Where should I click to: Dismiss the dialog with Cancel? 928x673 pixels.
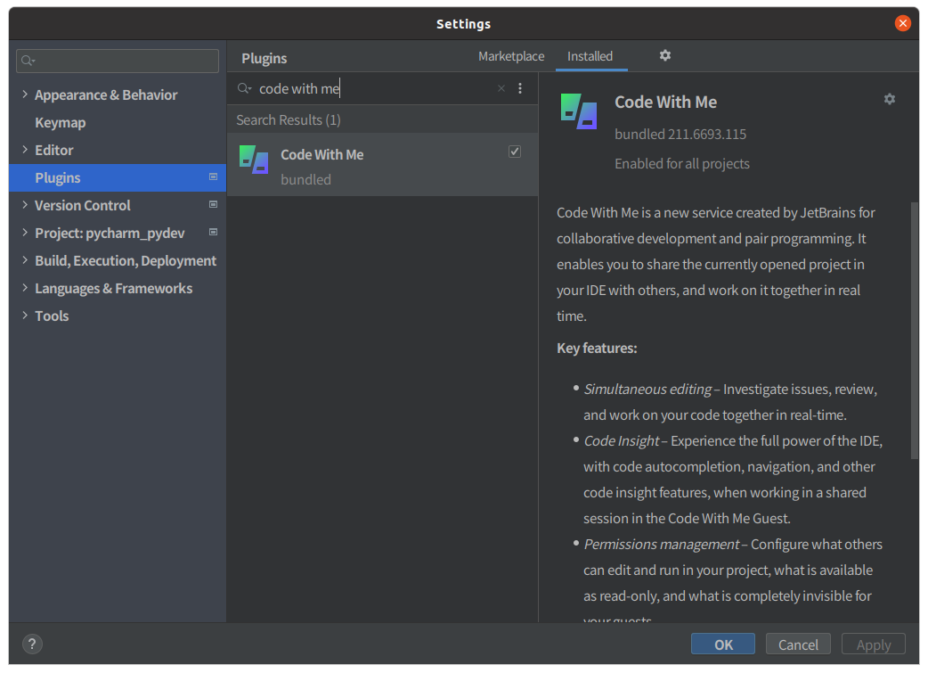tap(798, 644)
